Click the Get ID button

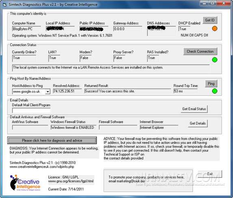210,20
